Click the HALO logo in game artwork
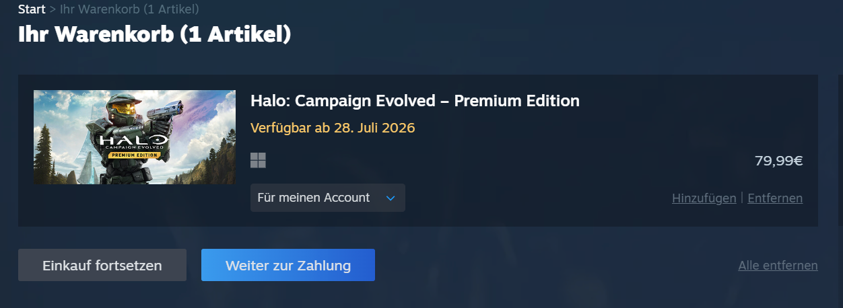Screen dimensions: 843x308 [x=133, y=142]
